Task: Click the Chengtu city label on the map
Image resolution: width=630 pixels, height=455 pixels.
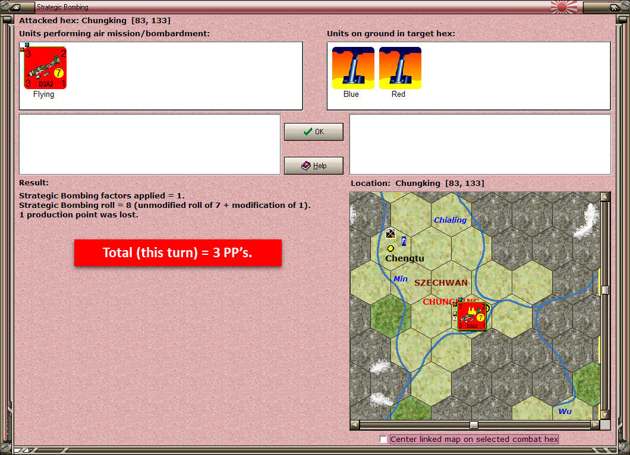Action: click(405, 258)
